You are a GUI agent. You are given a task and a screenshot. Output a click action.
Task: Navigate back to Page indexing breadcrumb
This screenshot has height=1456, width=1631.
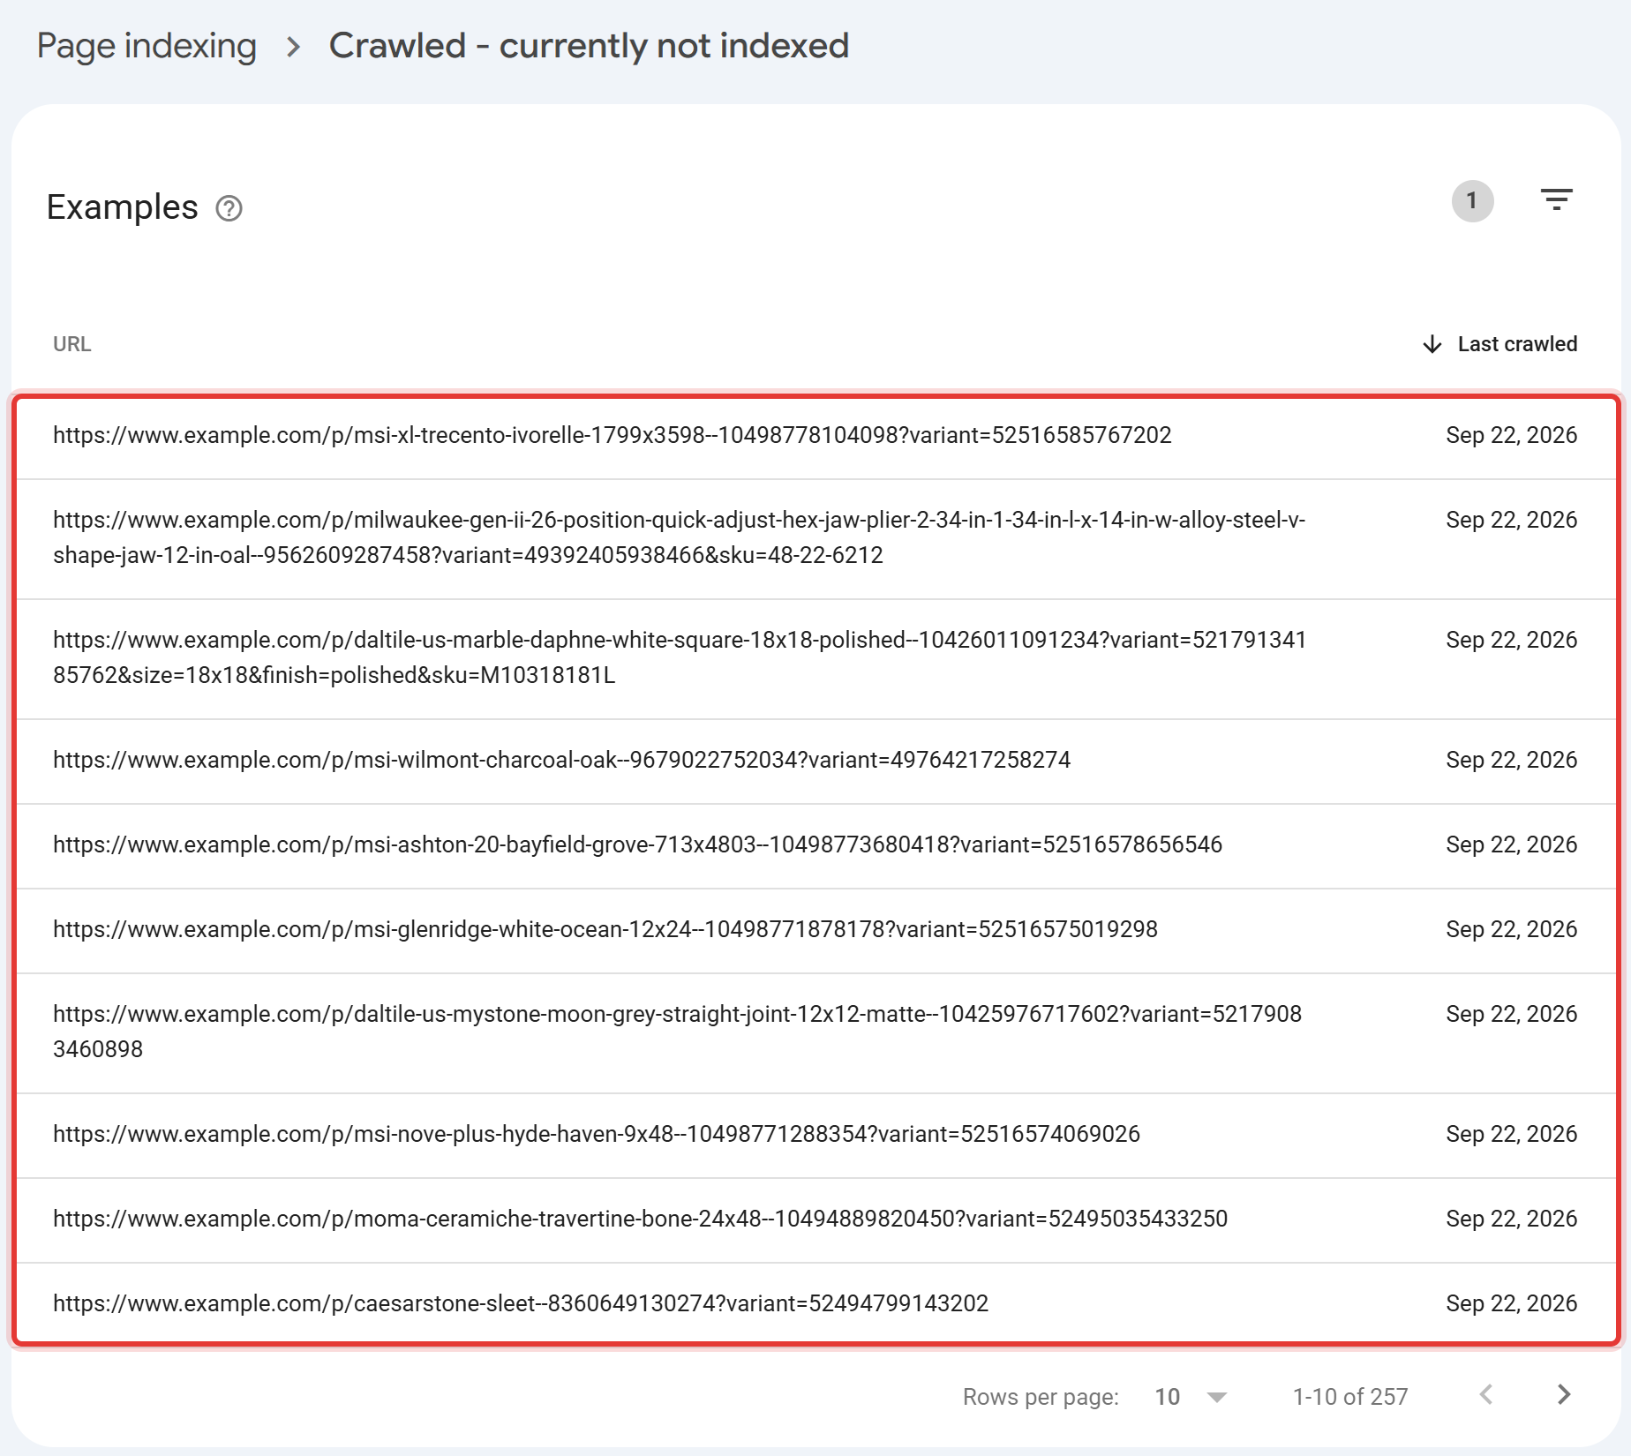147,46
